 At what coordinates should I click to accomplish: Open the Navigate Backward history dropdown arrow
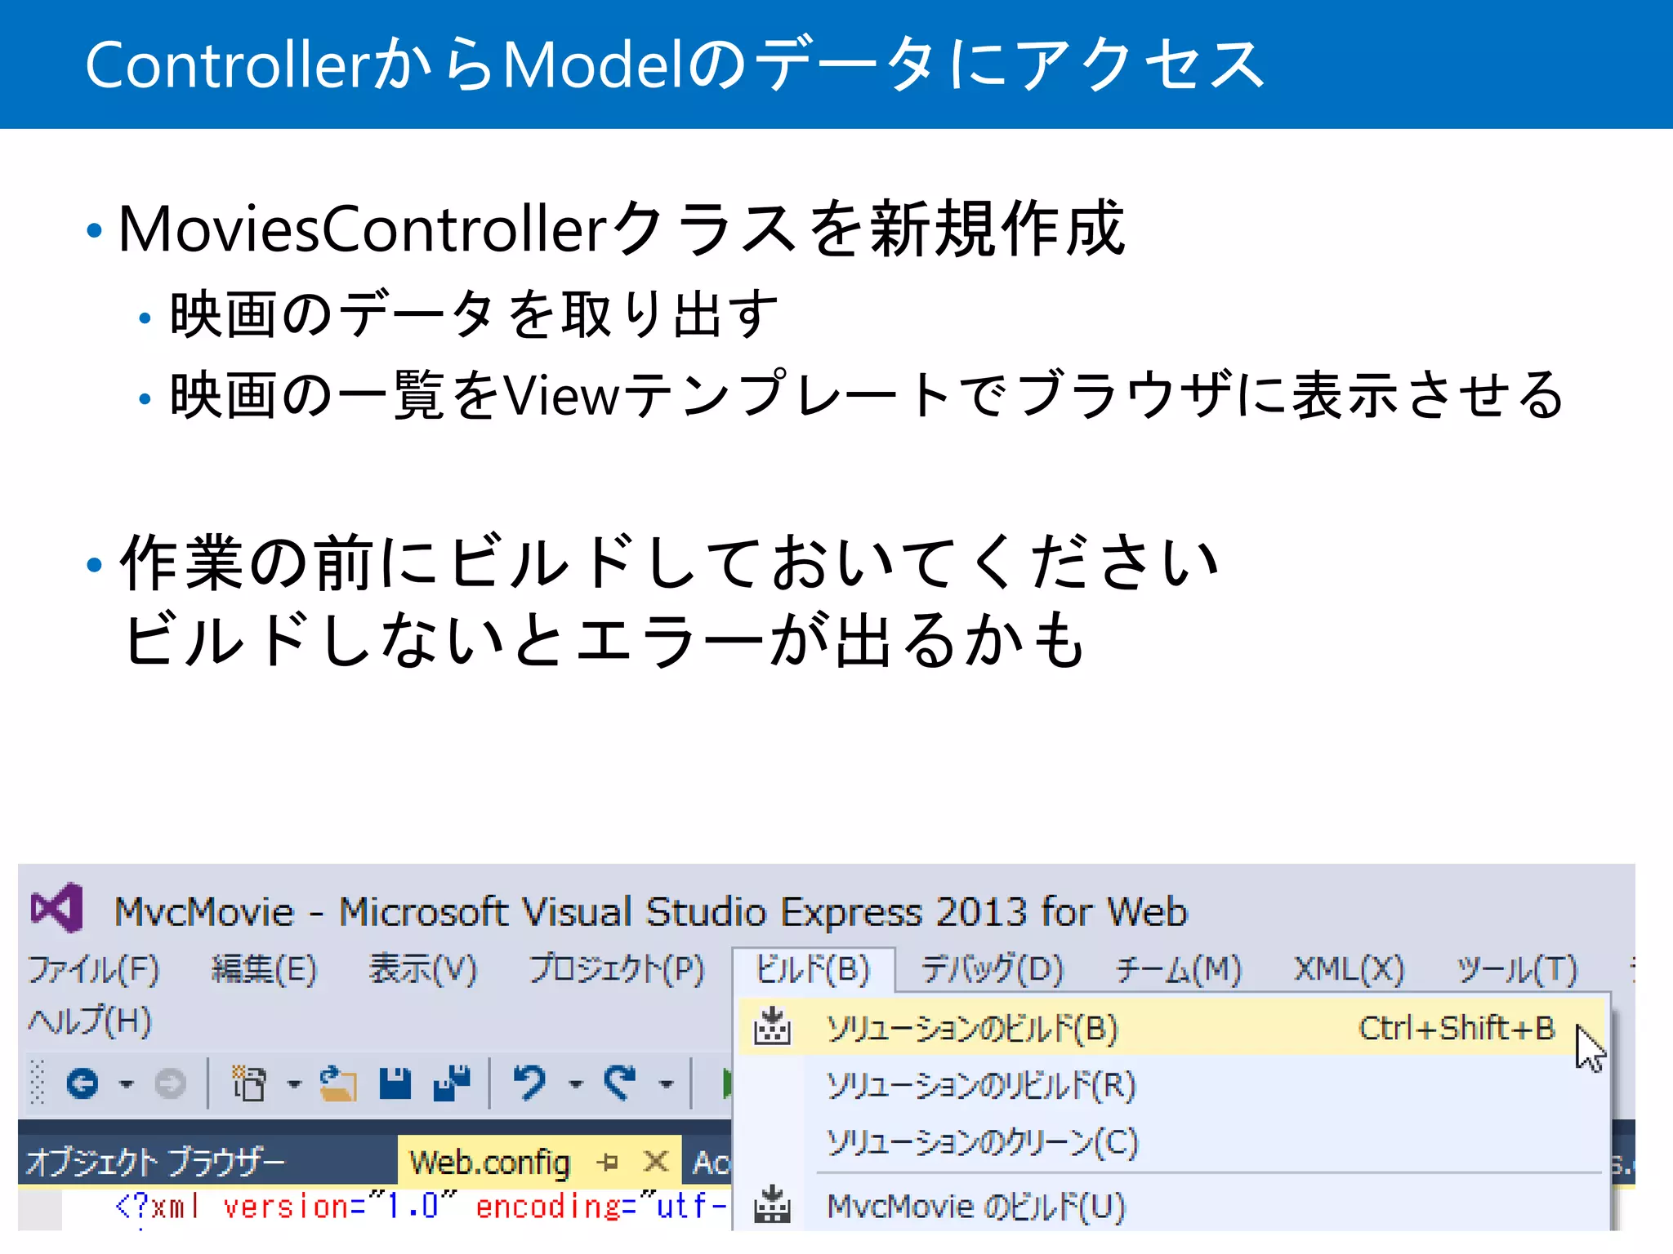click(x=126, y=1084)
